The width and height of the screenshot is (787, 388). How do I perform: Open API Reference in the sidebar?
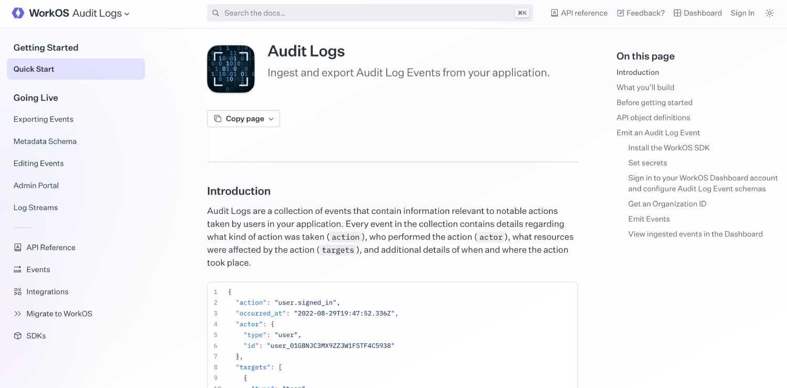[51, 247]
